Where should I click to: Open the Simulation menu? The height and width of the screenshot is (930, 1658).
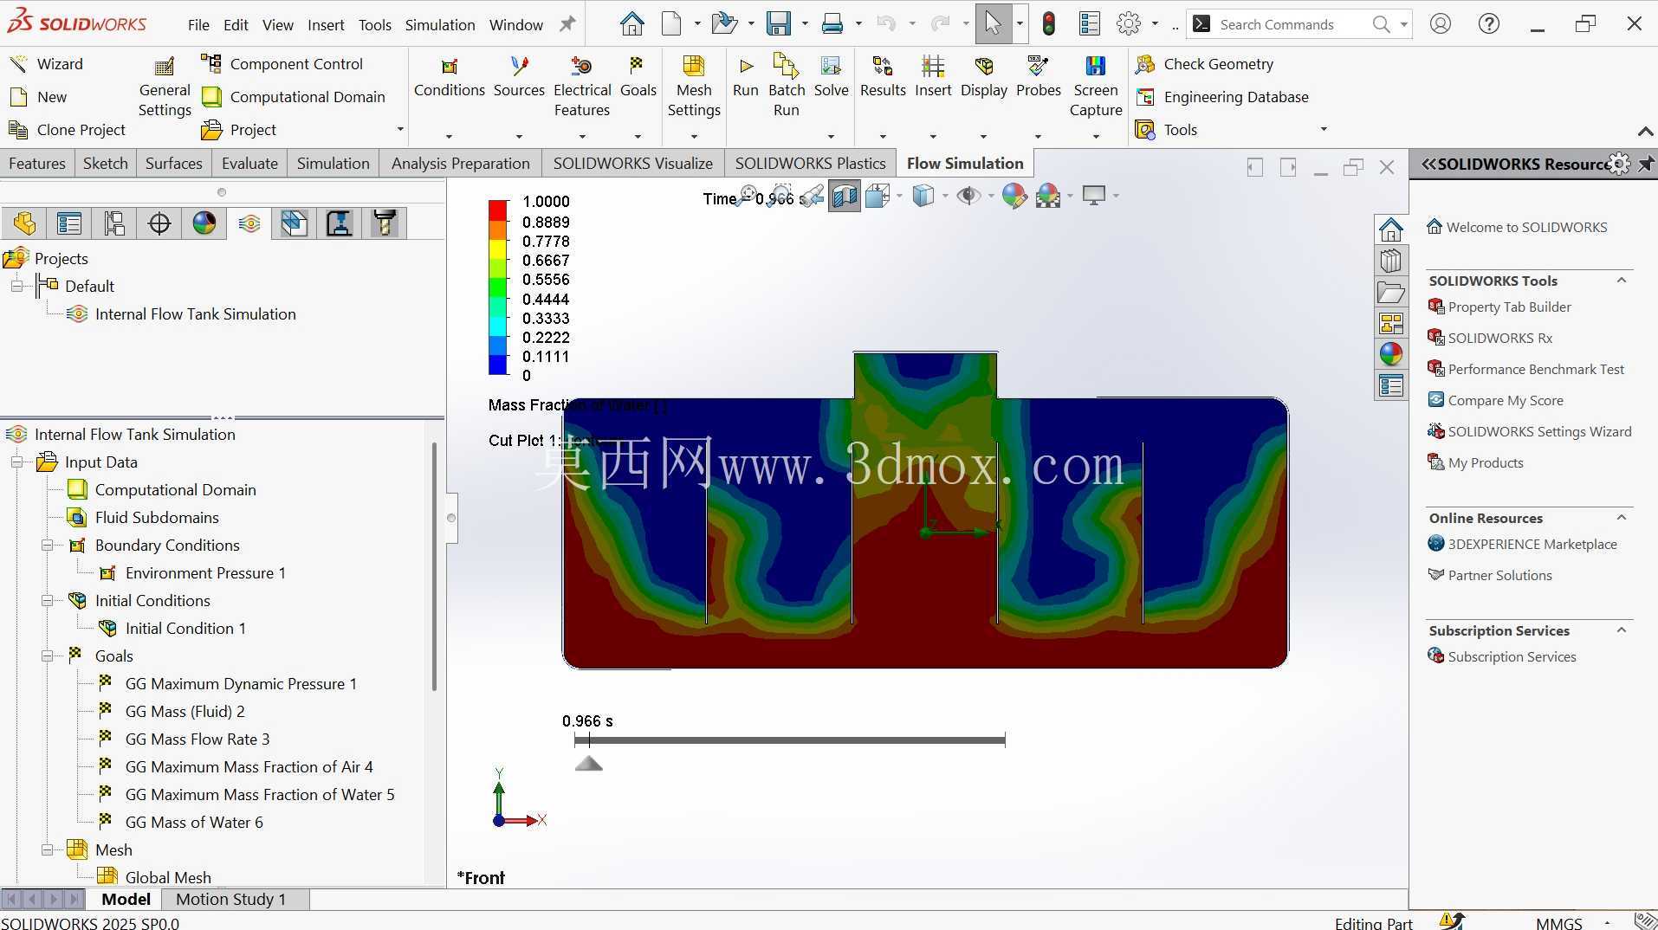point(440,25)
